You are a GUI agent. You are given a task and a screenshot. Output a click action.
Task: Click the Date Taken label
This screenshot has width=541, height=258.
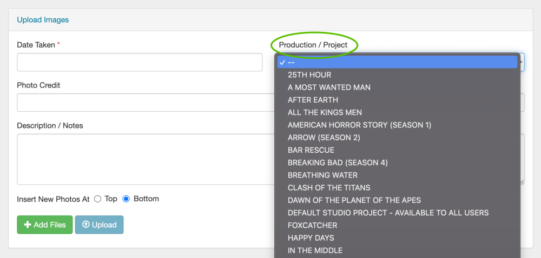coord(36,45)
